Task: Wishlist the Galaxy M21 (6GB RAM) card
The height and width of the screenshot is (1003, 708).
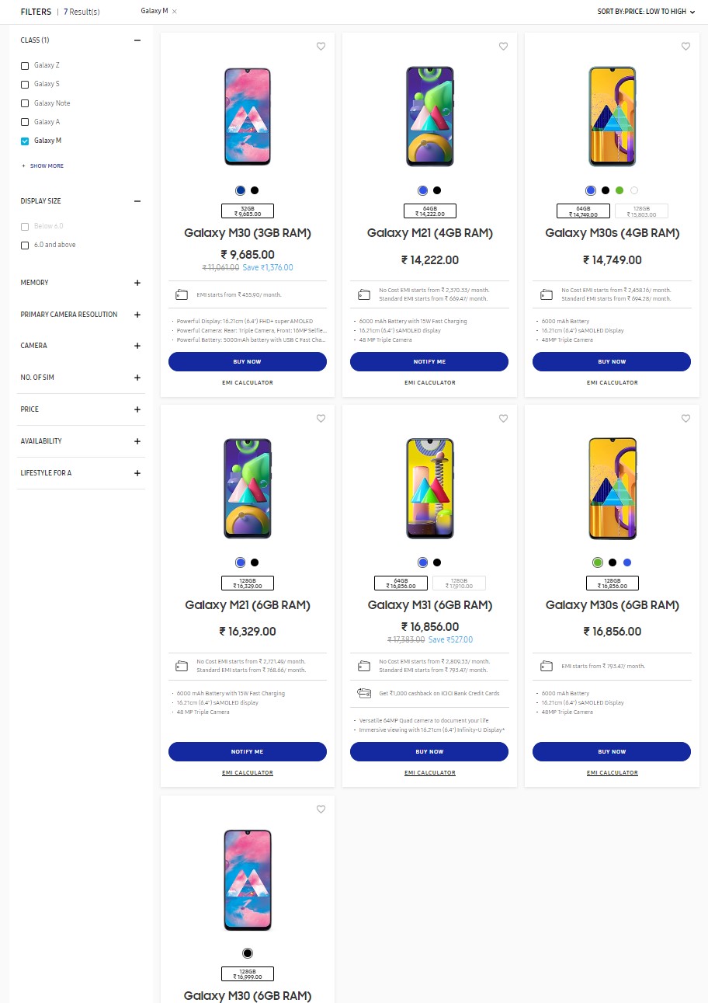Action: [x=321, y=419]
